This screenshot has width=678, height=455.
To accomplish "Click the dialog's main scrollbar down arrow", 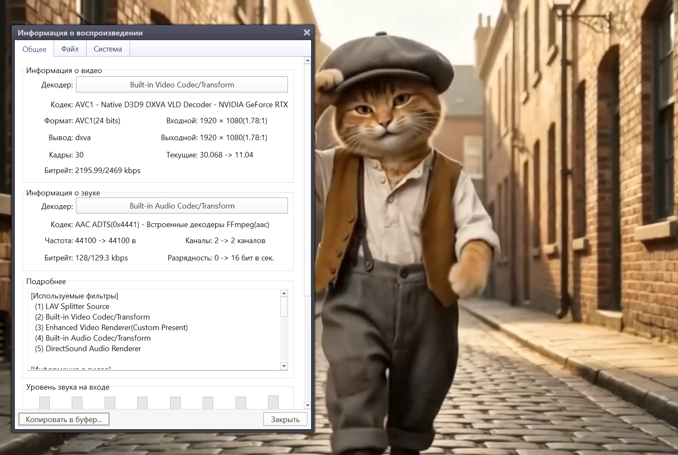I will pyautogui.click(x=307, y=405).
